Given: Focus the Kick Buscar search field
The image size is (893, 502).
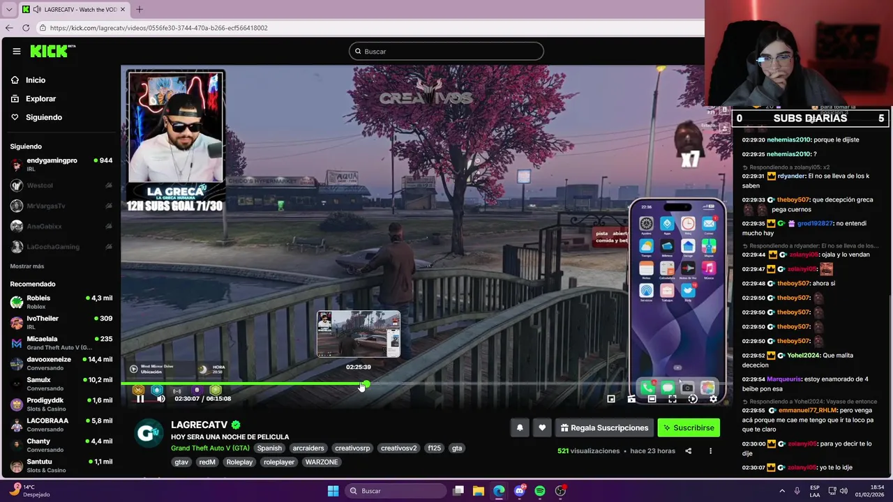Looking at the screenshot, I should click(x=446, y=51).
